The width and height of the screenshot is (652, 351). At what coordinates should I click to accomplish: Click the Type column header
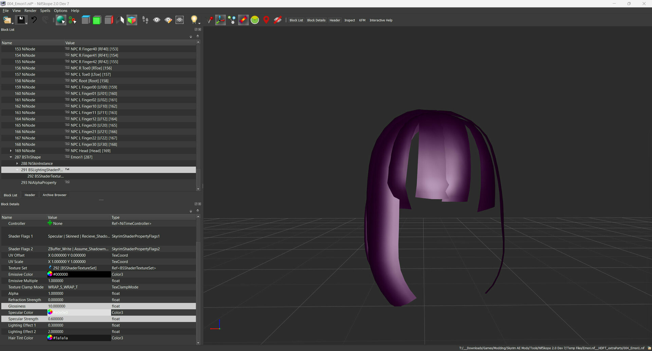pyautogui.click(x=153, y=217)
